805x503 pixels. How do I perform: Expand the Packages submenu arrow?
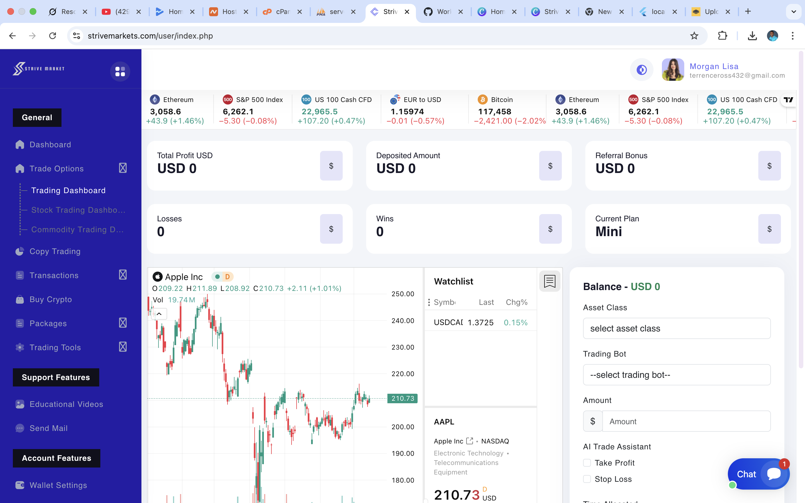click(x=123, y=323)
